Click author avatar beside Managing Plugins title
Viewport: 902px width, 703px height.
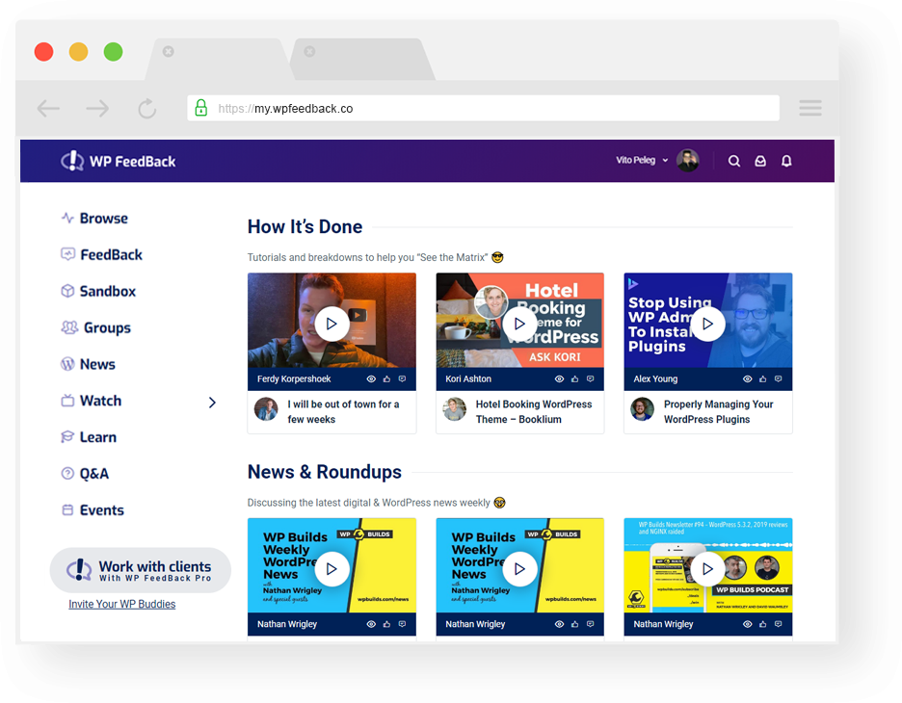pyautogui.click(x=643, y=409)
